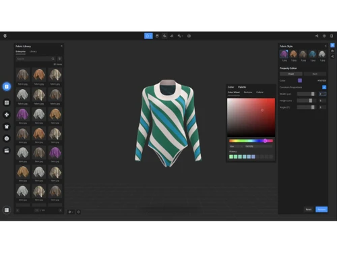Click the Height slider handle
337x253 pixels.
(311, 101)
